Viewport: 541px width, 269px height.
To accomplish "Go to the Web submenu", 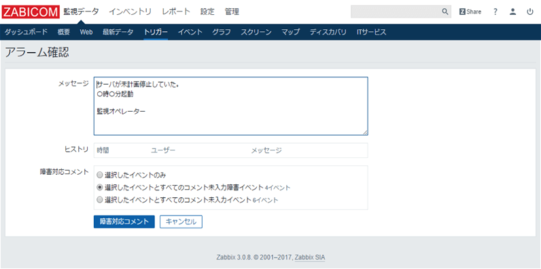I will pyautogui.click(x=86, y=33).
